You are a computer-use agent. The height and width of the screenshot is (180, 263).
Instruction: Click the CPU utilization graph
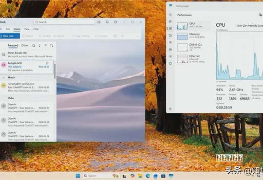pos(240,55)
